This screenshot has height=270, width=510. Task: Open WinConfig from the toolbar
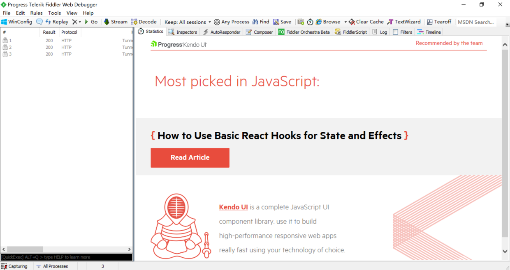click(16, 22)
